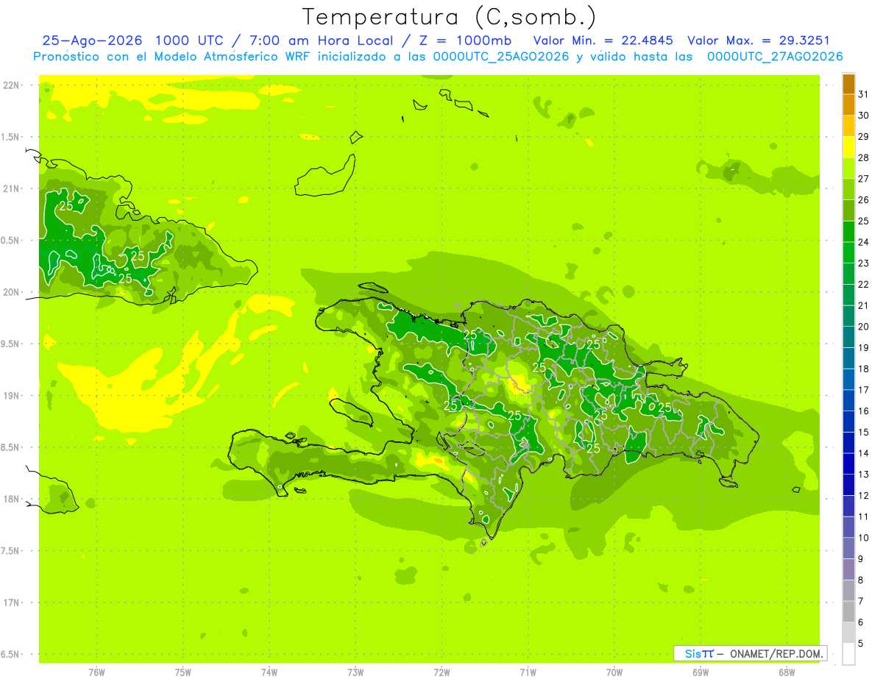Click the dark blue 13 legend swatch

coord(848,464)
